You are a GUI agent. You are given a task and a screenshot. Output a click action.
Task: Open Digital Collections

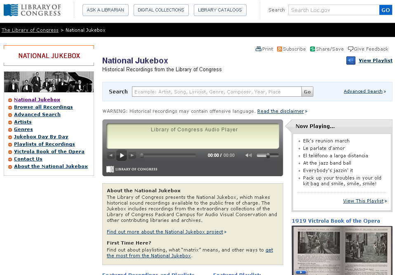[x=161, y=10]
